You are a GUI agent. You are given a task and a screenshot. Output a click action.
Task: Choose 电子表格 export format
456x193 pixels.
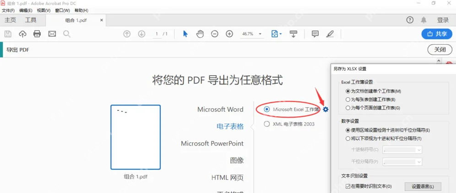230,126
